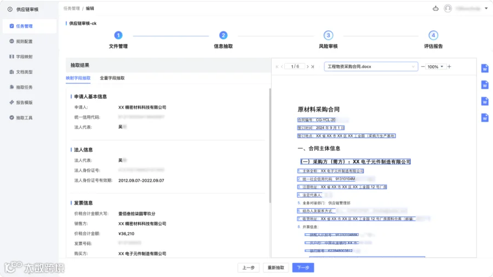Select the fourth Word document icon
This screenshot has height=277, width=493.
tap(485, 118)
